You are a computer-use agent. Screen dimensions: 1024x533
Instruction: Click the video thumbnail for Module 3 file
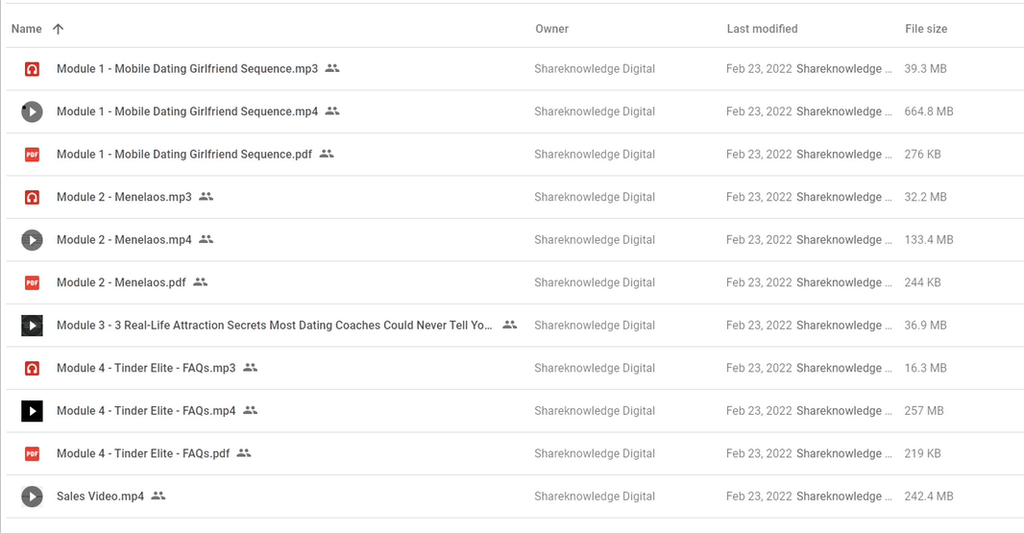[32, 326]
